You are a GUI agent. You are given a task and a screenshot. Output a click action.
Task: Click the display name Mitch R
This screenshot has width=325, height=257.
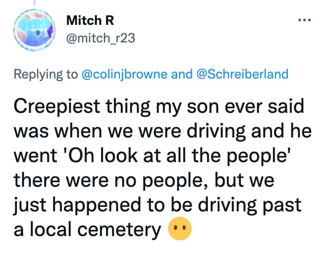point(88,20)
